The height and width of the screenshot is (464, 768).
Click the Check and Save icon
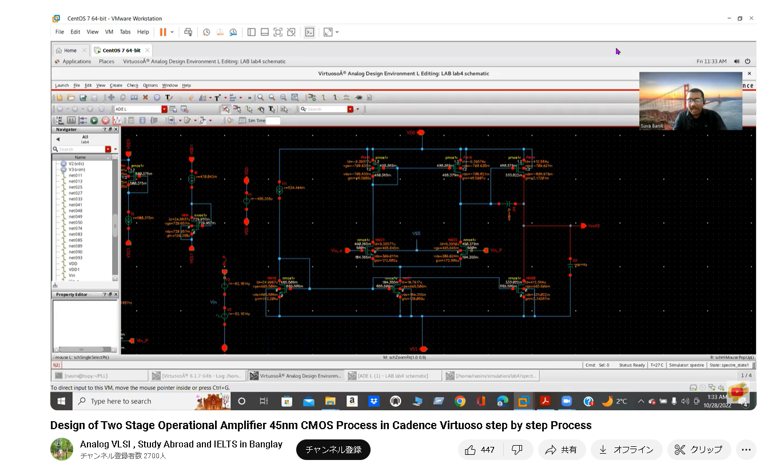coord(83,98)
